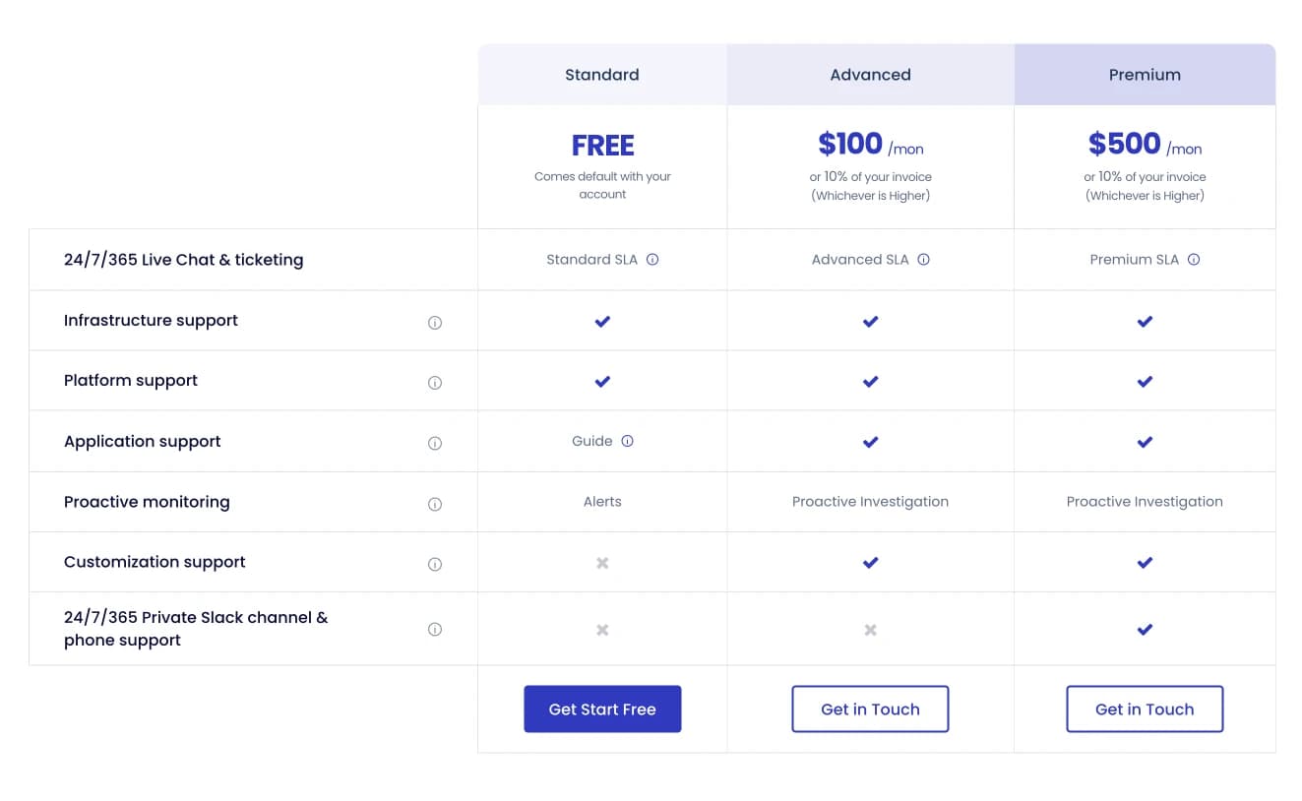Click the Standard plan column header

point(602,74)
